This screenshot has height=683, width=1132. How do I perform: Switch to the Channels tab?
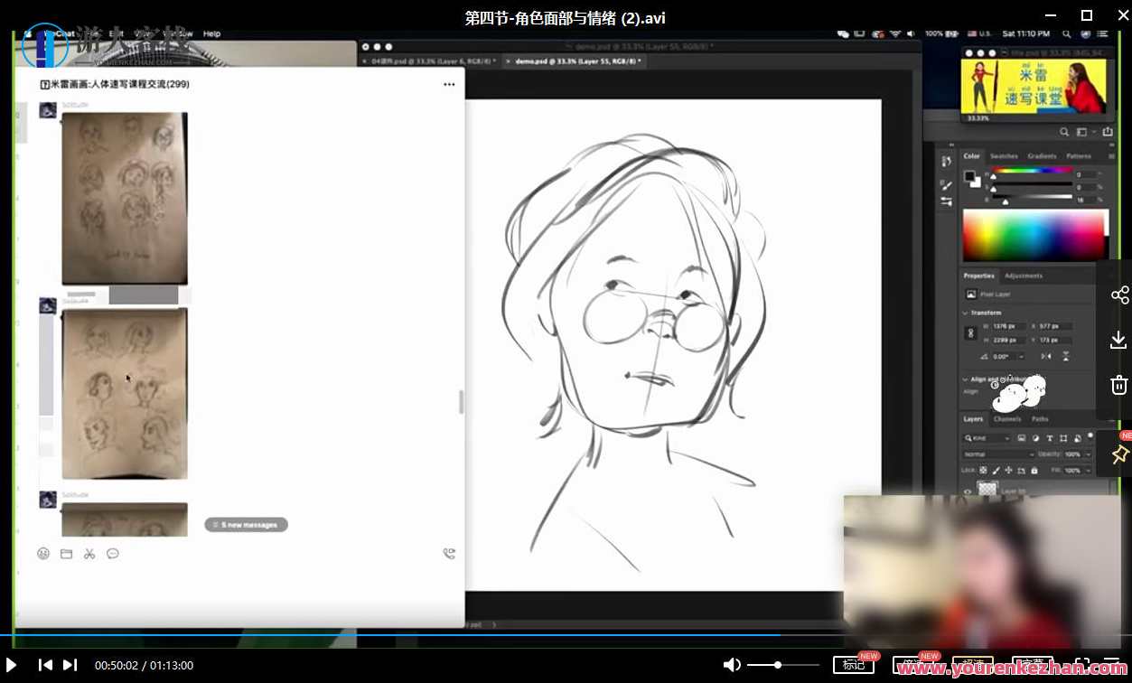tap(1006, 419)
